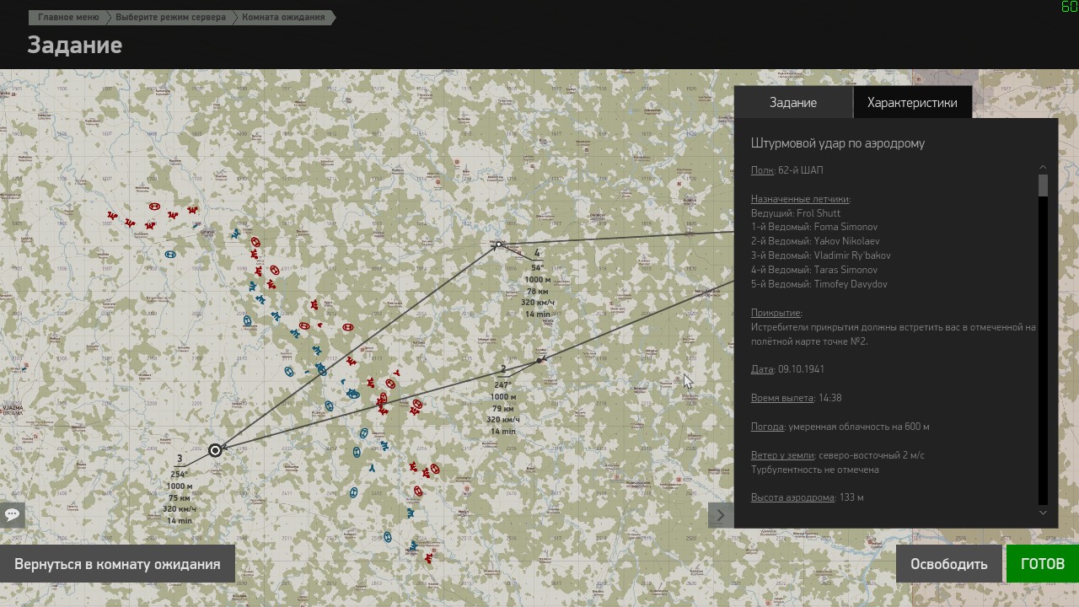Collapse the briefing panel with the arrow icon
Viewport: 1079px width, 607px height.
721,515
